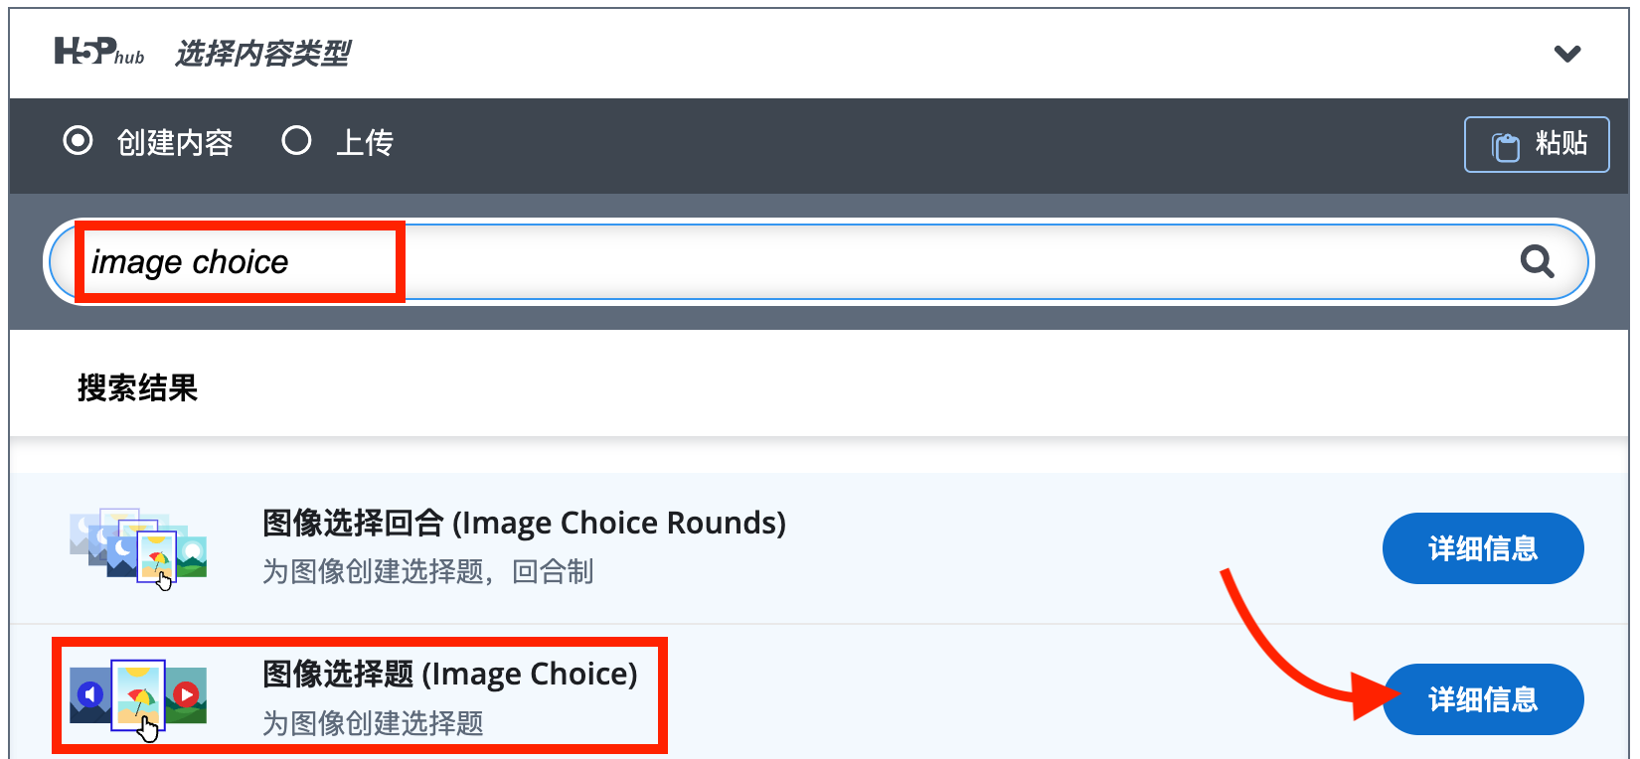This screenshot has height=759, width=1640.
Task: Click the 上传 label text
Action: (x=365, y=143)
